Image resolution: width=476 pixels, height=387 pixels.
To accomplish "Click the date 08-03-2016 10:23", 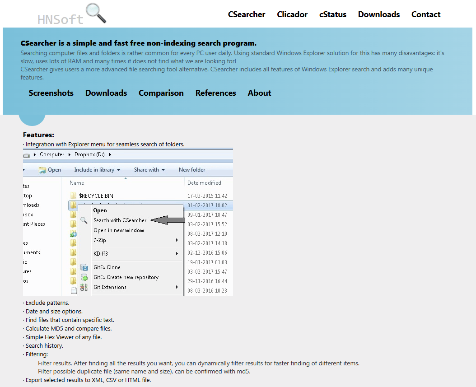I will coord(207,291).
